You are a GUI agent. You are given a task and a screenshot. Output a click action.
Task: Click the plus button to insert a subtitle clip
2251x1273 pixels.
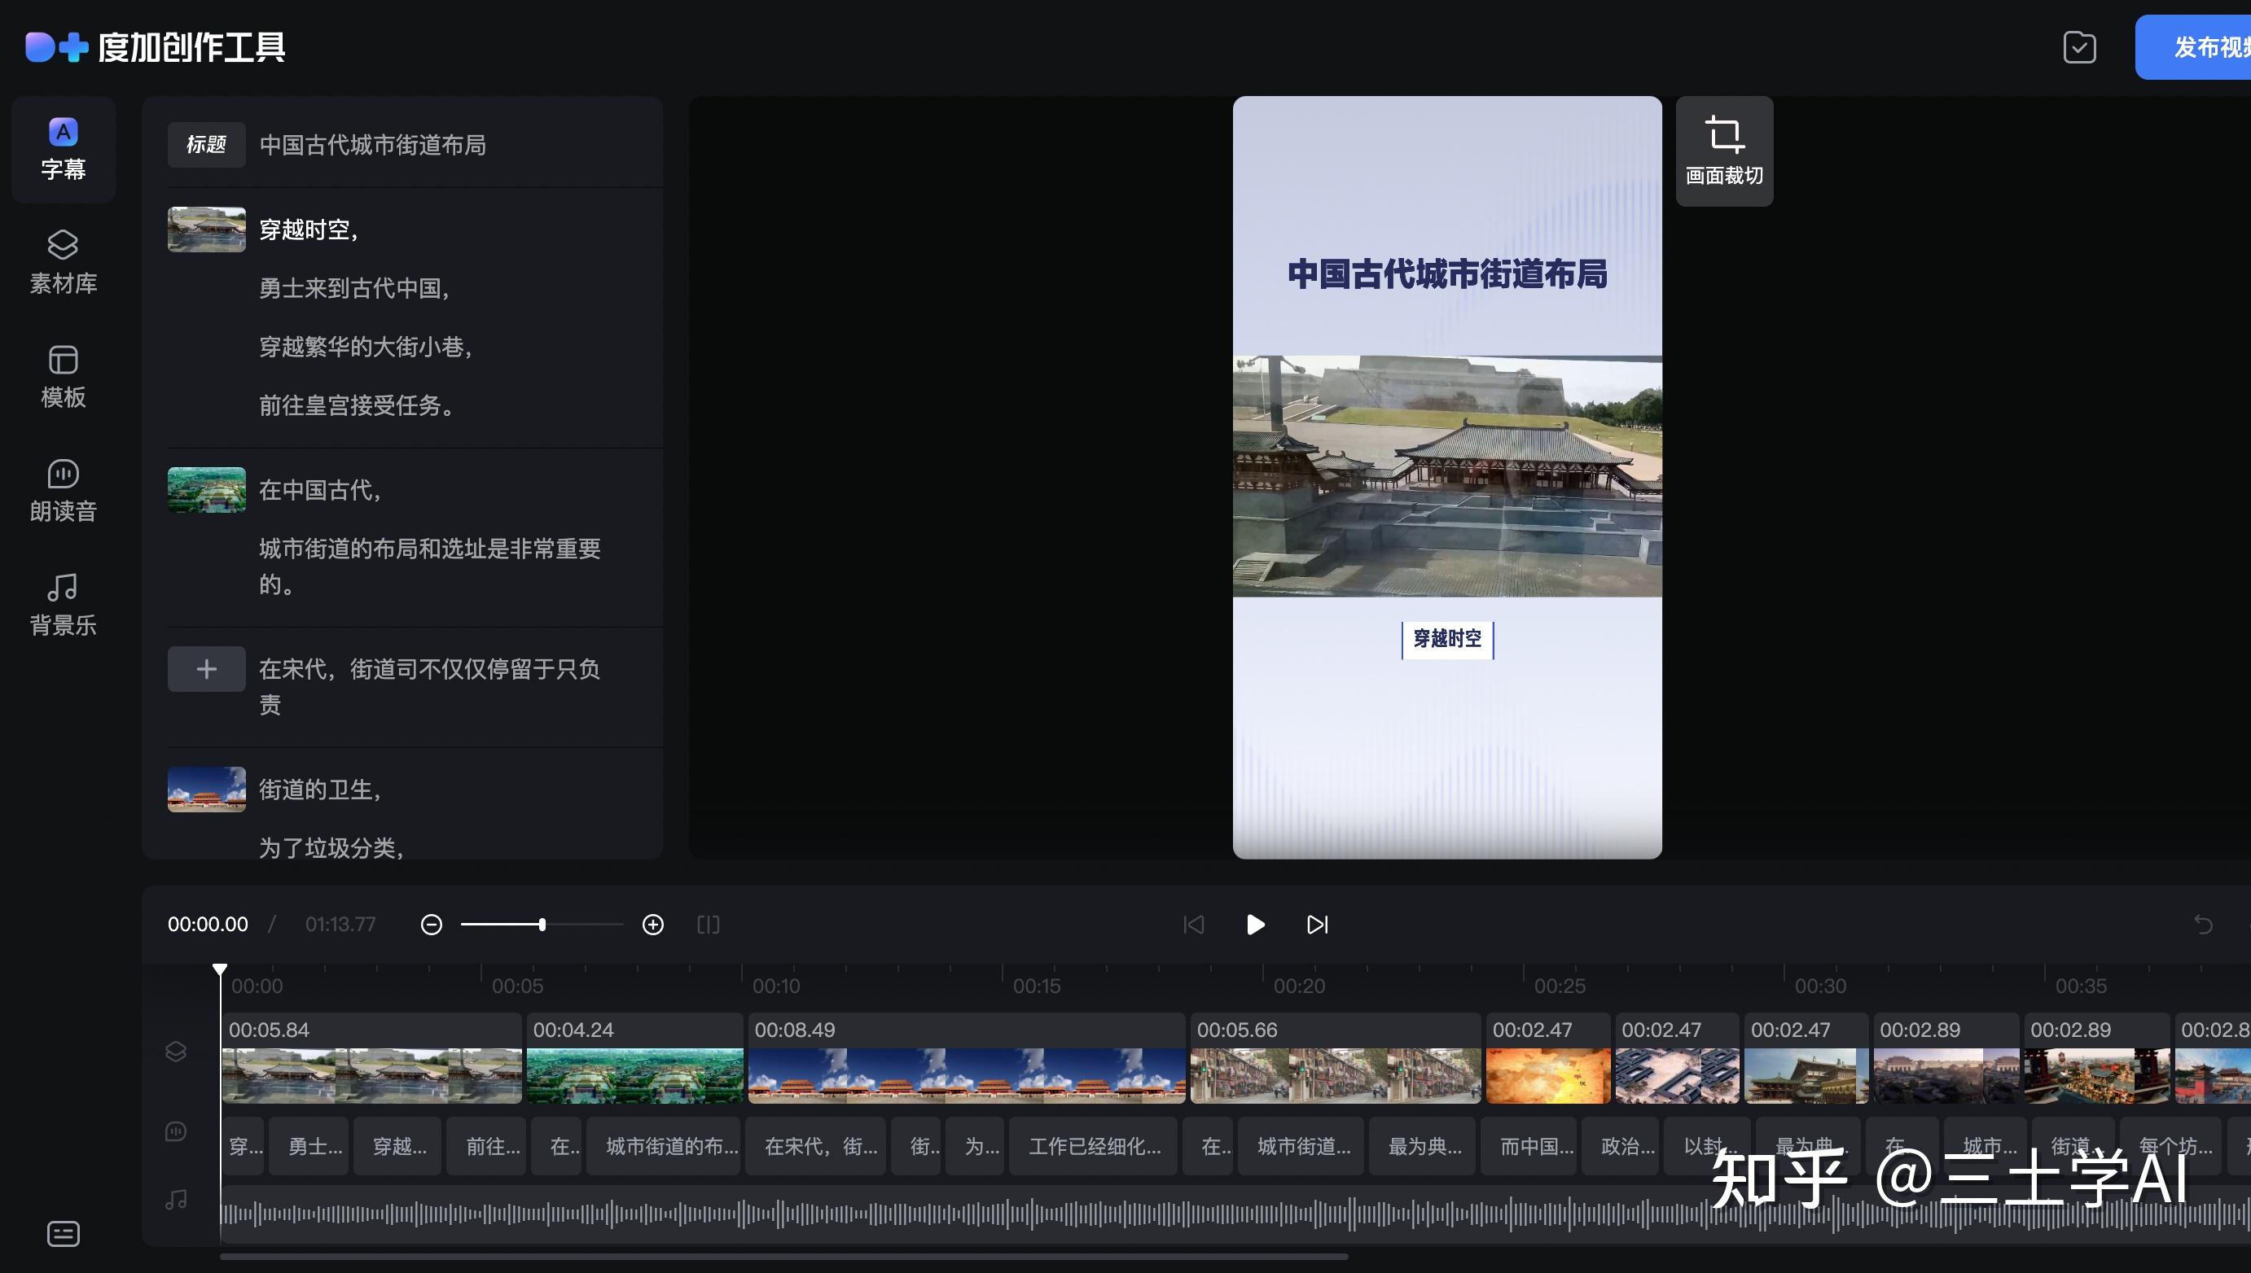(x=205, y=668)
